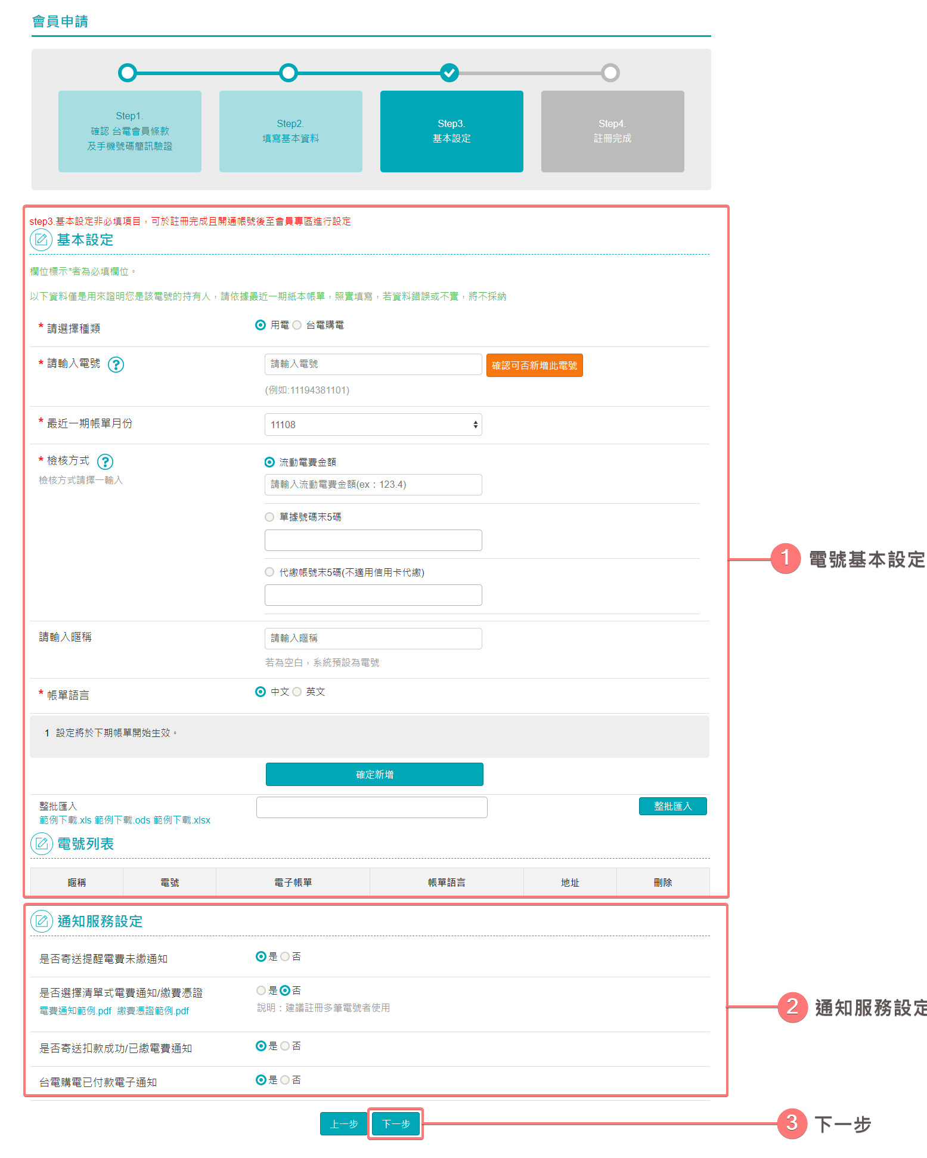This screenshot has height=1158, width=927.
Task: Choose 否 for 扣款成功/已繳電費通知
Action: [x=285, y=1046]
